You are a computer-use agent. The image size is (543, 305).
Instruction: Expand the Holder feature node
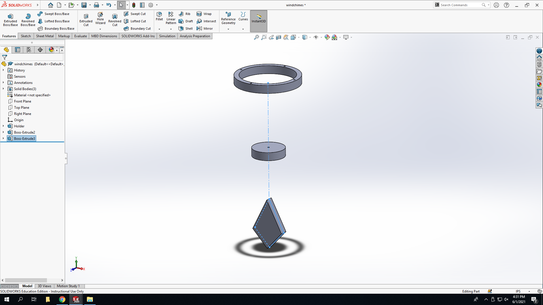click(x=3, y=126)
